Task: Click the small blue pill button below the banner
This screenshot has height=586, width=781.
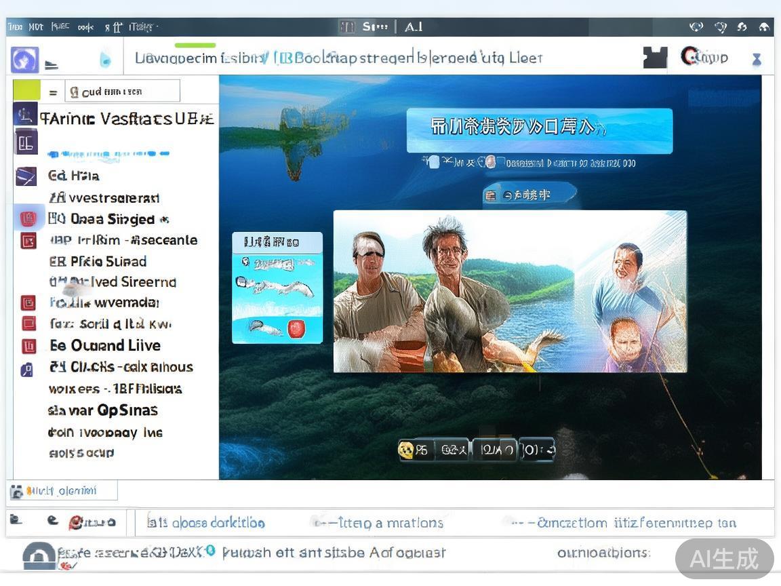Action: click(529, 195)
